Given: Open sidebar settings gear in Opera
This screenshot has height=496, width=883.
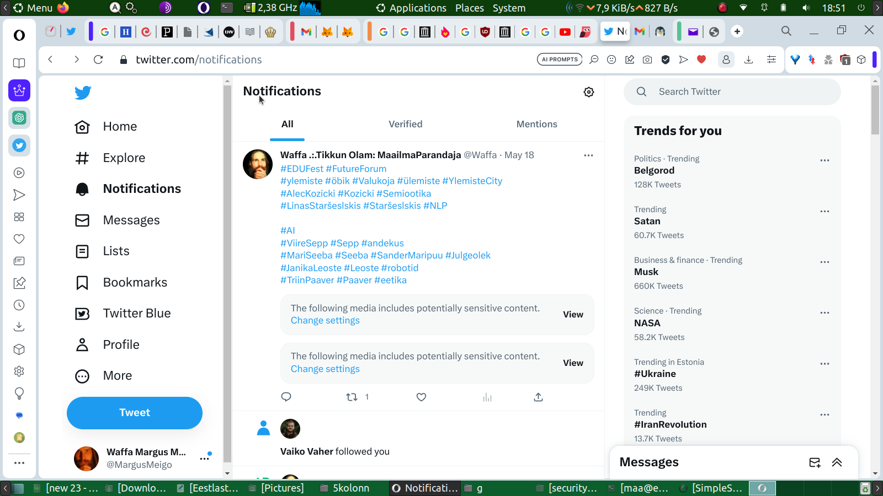Looking at the screenshot, I should [x=19, y=371].
